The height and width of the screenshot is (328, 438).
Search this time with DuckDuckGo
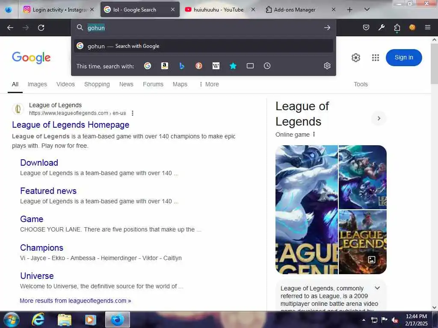click(199, 66)
